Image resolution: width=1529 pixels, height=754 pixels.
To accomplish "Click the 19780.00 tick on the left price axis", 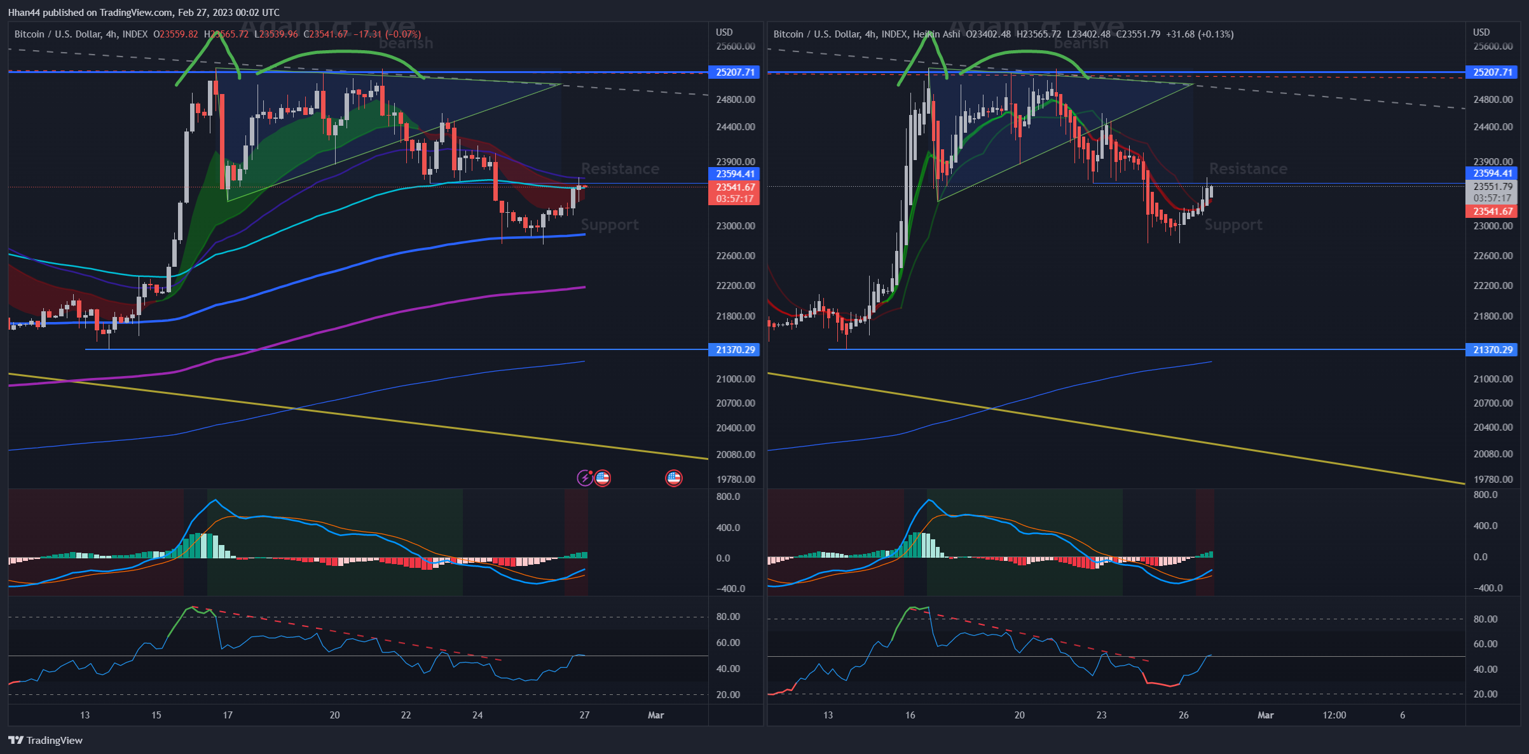I will pyautogui.click(x=736, y=480).
